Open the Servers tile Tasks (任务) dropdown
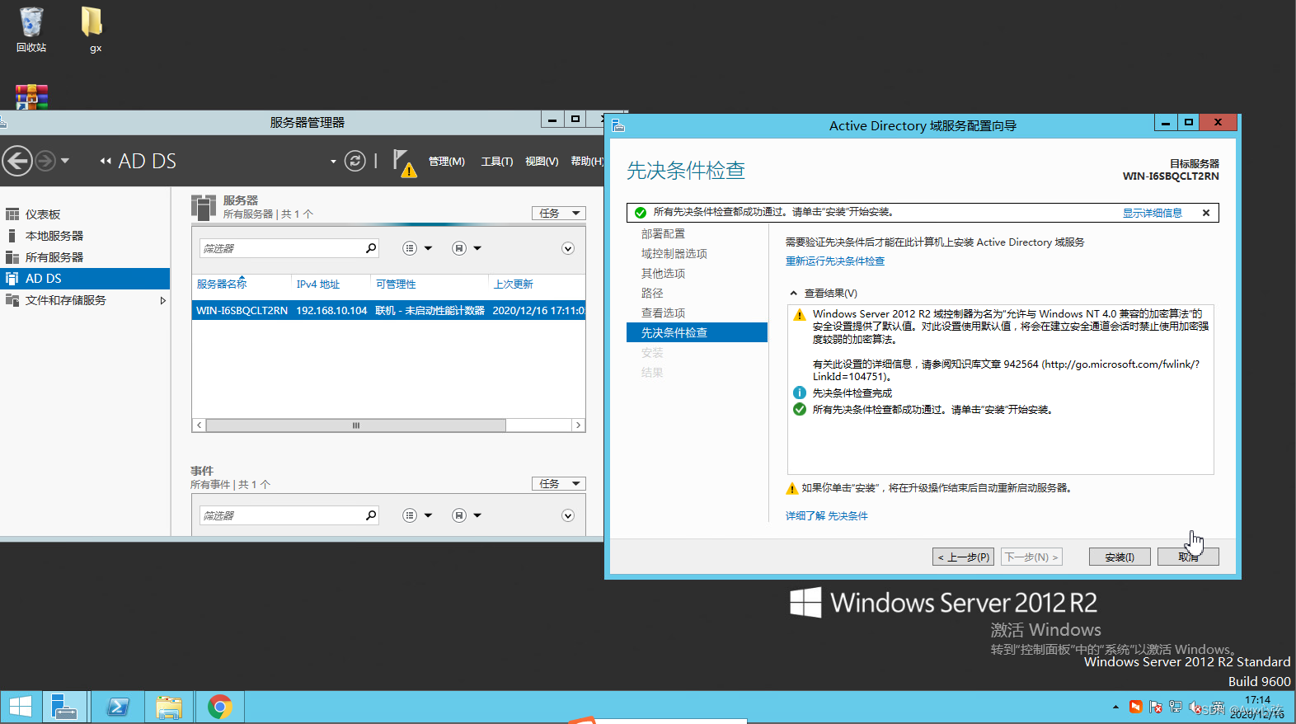 [x=559, y=213]
